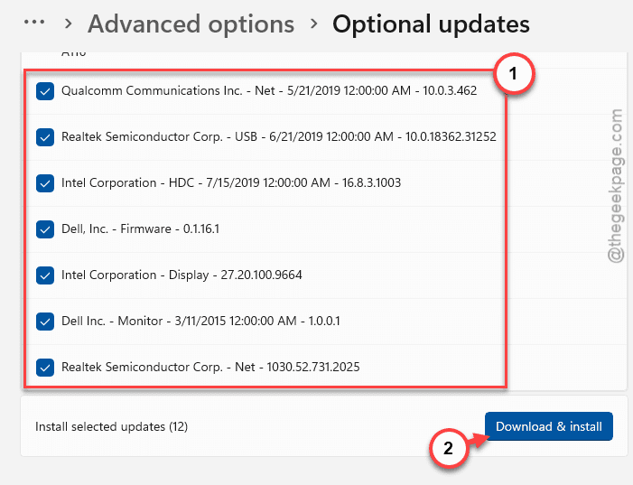This screenshot has width=633, height=485.
Task: Click the Optional updates breadcrumb title
Action: [431, 24]
